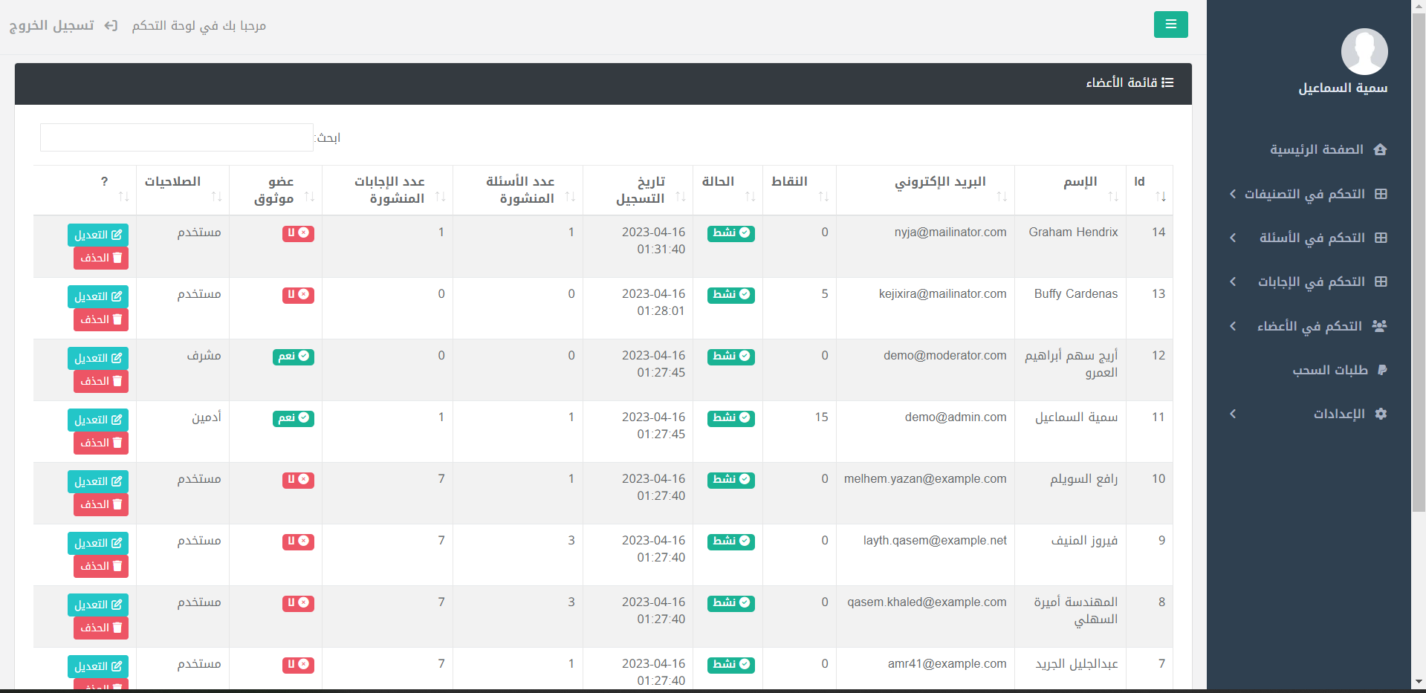1426x693 pixels.
Task: Open the الإعدادات menu item
Action: tap(1339, 414)
